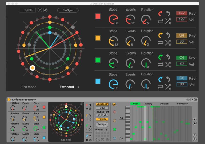This screenshot has width=205, height=144.
Task: Click hot-swap circular arrows icon in device header
Action: 192,100
